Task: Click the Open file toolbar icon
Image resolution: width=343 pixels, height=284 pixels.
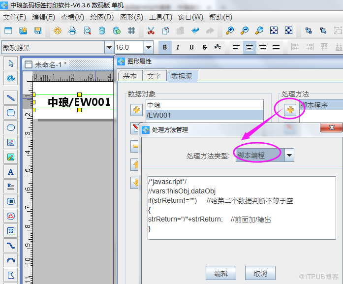Action: coord(23,31)
